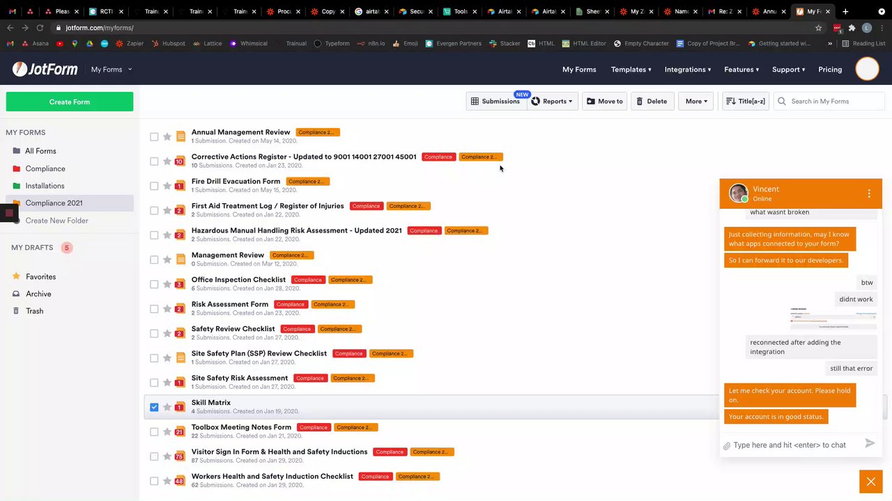The width and height of the screenshot is (892, 501).
Task: Close the chat widget with the X button
Action: (x=870, y=482)
